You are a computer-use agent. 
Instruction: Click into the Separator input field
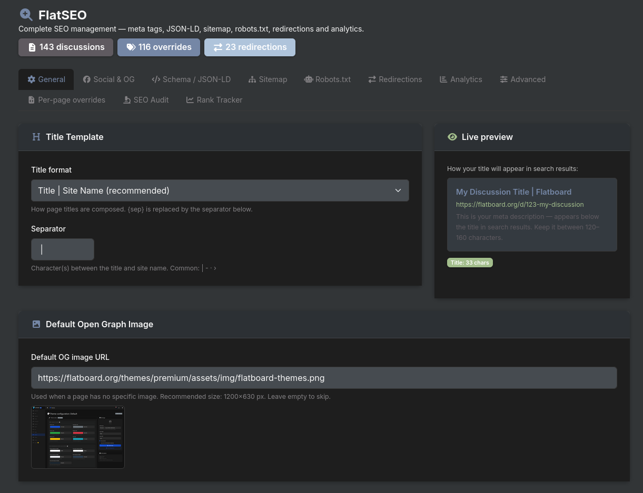click(63, 249)
